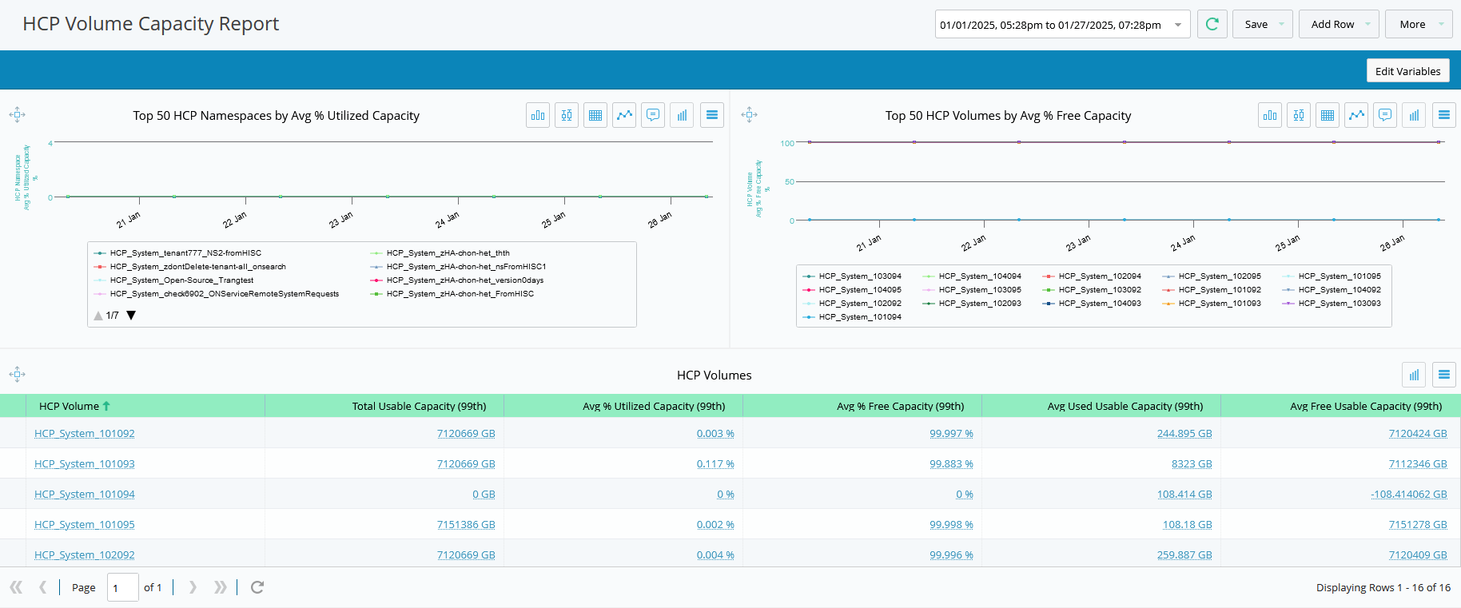This screenshot has width=1461, height=608.
Task: Refresh table using pagination reload icon
Action: tap(257, 587)
